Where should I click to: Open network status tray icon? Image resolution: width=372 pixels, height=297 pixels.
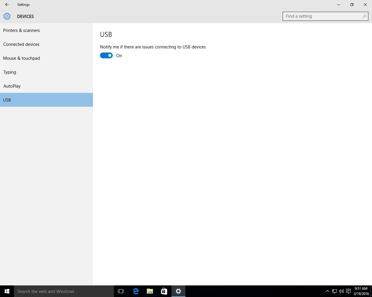pos(335,291)
